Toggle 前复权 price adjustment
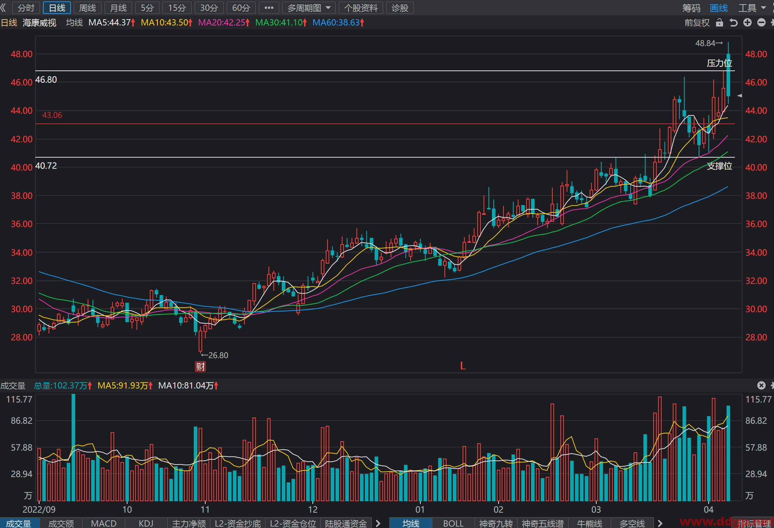Screen dimensions: 774x528 point(697,23)
